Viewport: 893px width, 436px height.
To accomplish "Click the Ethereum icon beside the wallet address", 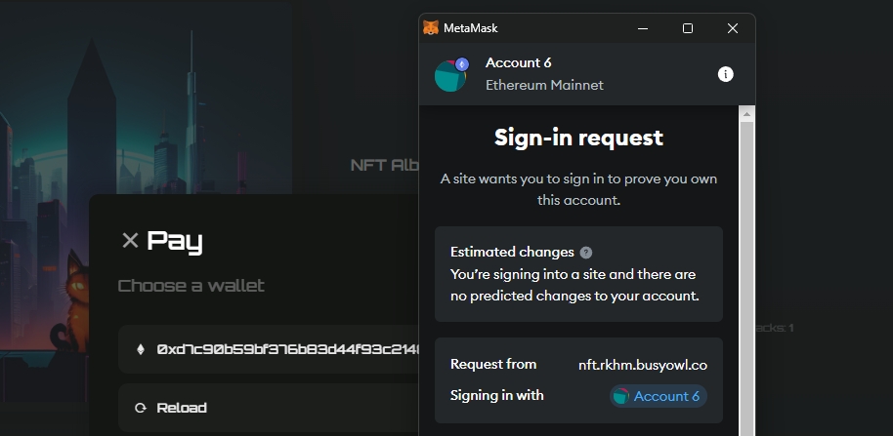I will 140,349.
